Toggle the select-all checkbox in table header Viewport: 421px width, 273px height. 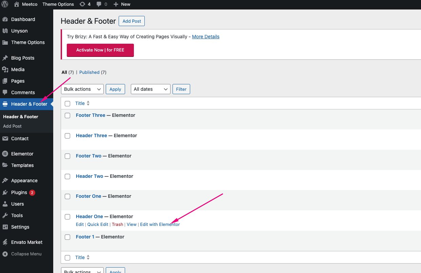[67, 104]
